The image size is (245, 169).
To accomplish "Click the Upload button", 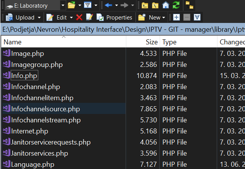I will tap(21, 17).
